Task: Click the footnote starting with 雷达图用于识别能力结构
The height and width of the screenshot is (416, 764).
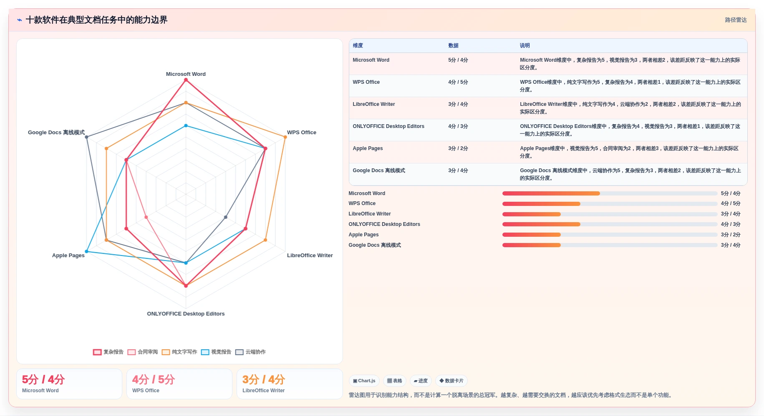Action: (511, 395)
